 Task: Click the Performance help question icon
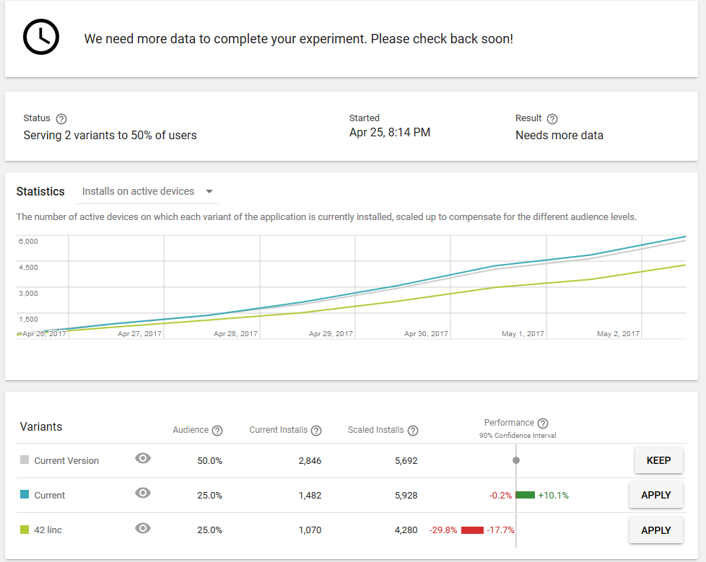click(x=543, y=423)
